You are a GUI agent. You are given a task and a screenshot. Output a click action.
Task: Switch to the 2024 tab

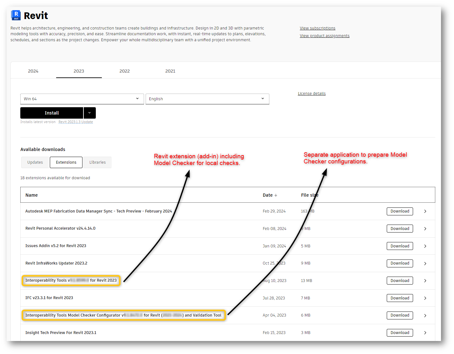(x=33, y=71)
